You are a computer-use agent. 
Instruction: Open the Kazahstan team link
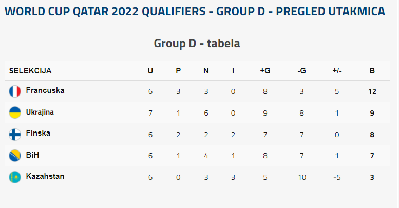click(45, 176)
